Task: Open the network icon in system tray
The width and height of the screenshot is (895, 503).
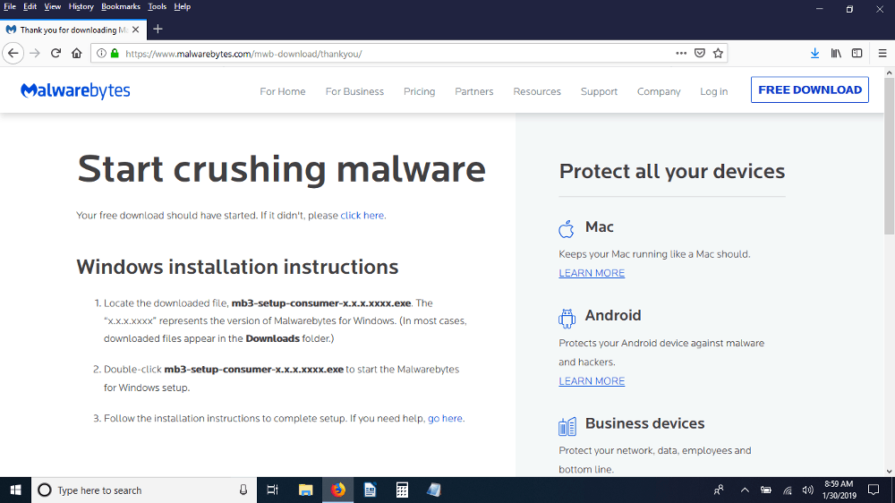Action: coord(787,490)
